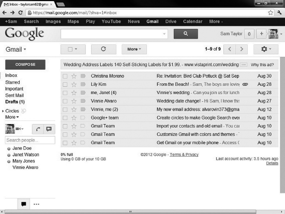The width and height of the screenshot is (285, 214).
Task: Toggle importance marker on Vinnie Alvaro email
Action: click(x=83, y=101)
